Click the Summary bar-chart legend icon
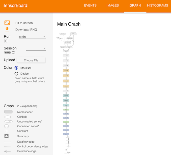 coord(7,136)
